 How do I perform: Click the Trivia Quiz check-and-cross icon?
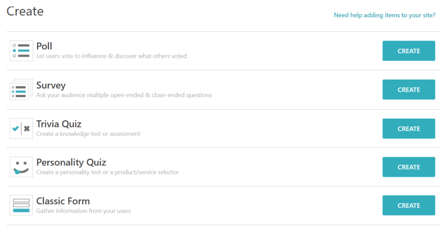coord(21,128)
